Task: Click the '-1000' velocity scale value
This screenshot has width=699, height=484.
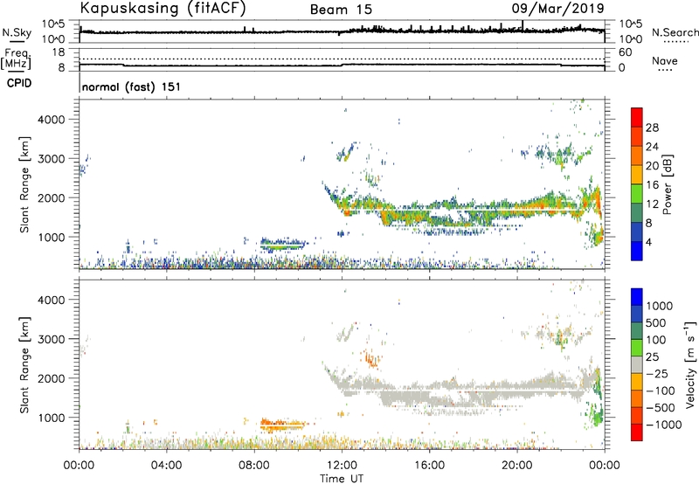Action: tap(663, 425)
